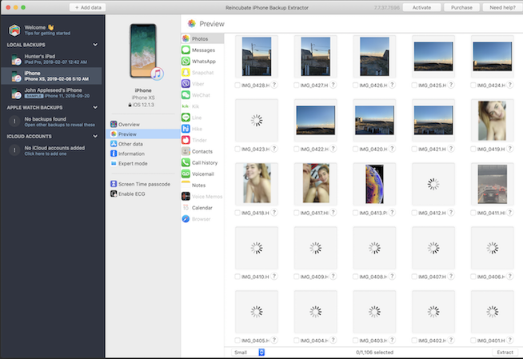Select John Appleseed's iPhone sample backup
Viewport: 523px width, 359px height.
coord(52,93)
